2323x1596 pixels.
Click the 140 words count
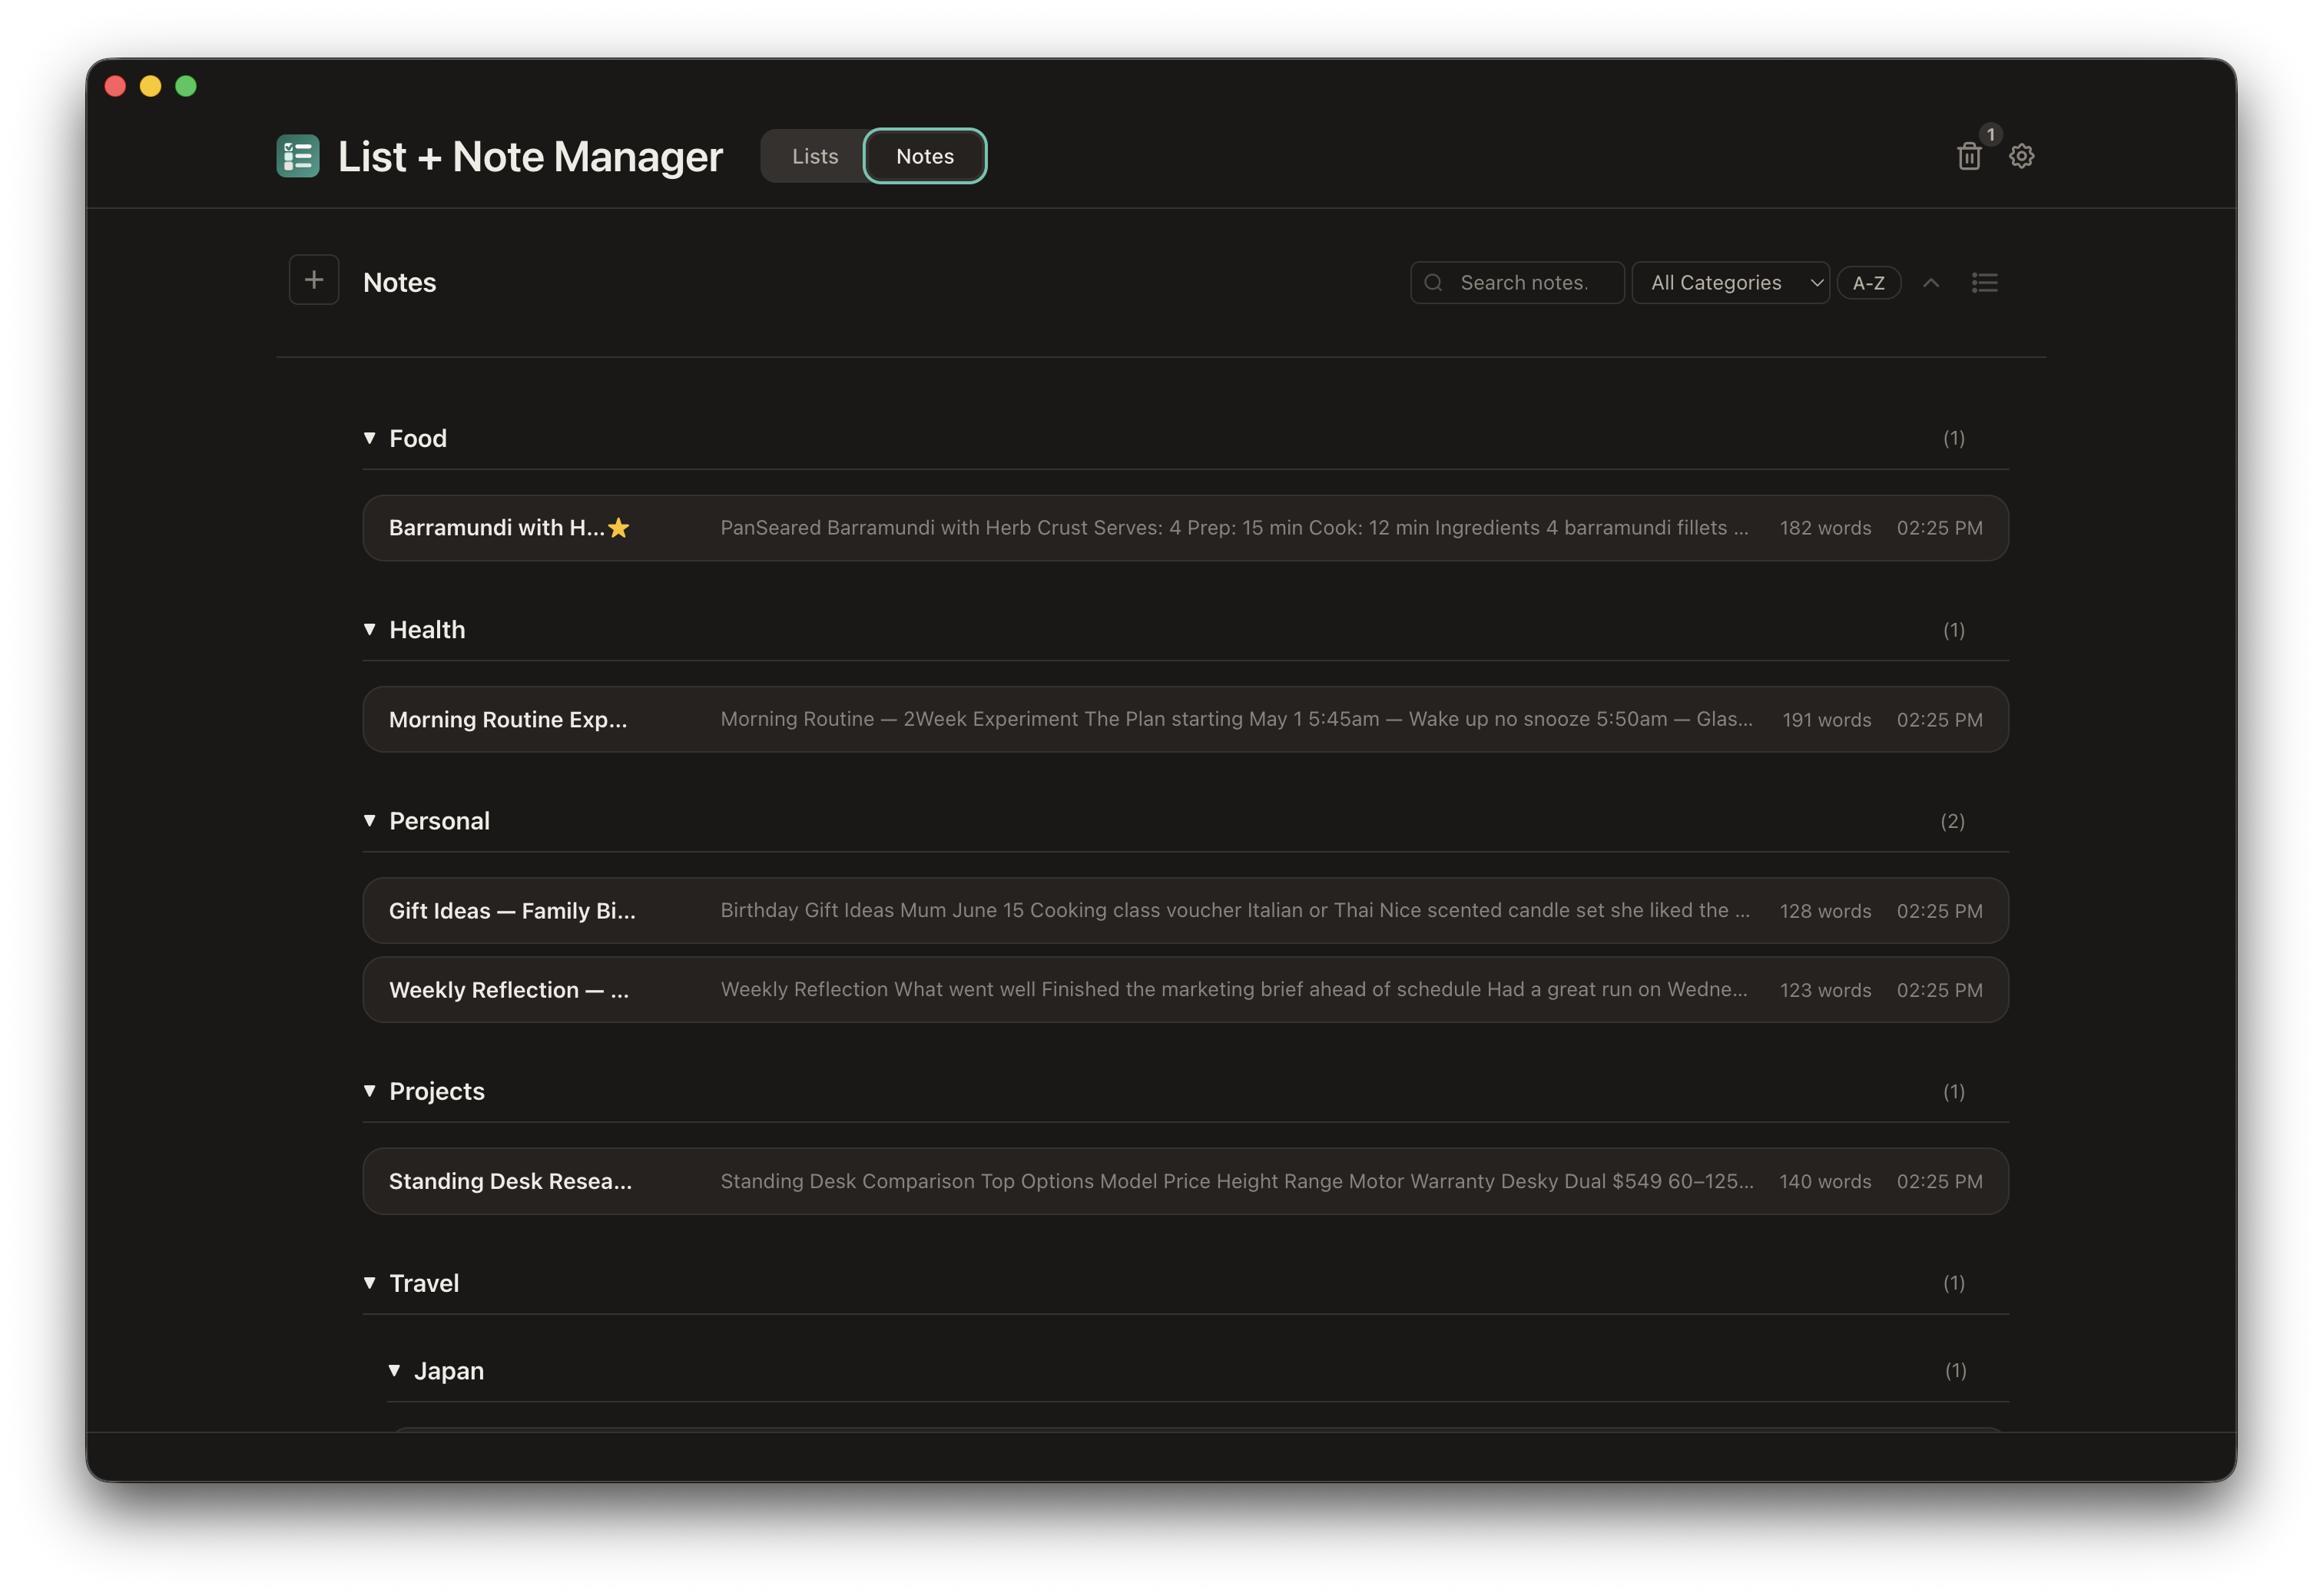pos(1825,1181)
